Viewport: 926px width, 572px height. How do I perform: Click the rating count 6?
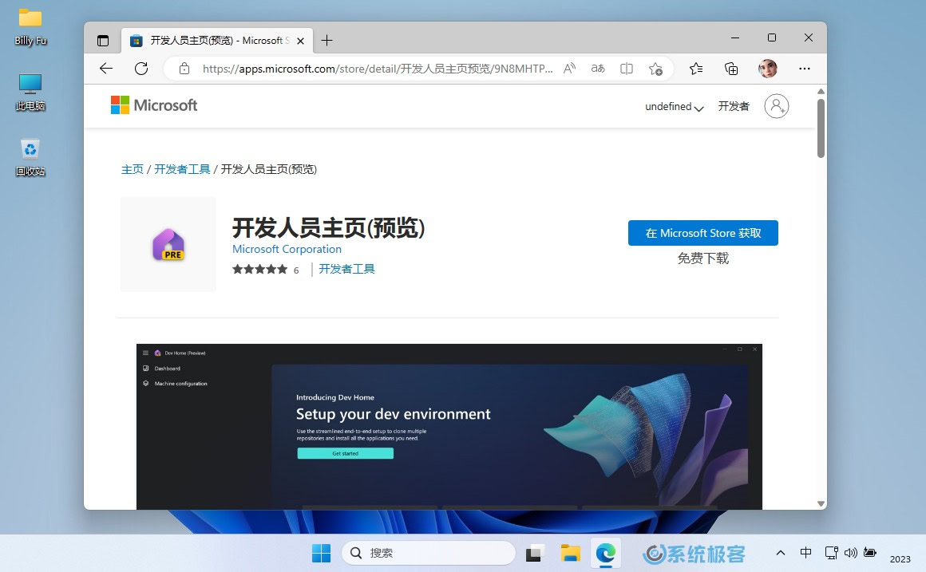pos(296,270)
